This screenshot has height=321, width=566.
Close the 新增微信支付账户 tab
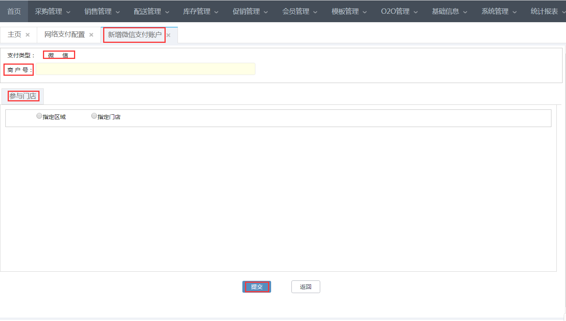click(x=168, y=35)
